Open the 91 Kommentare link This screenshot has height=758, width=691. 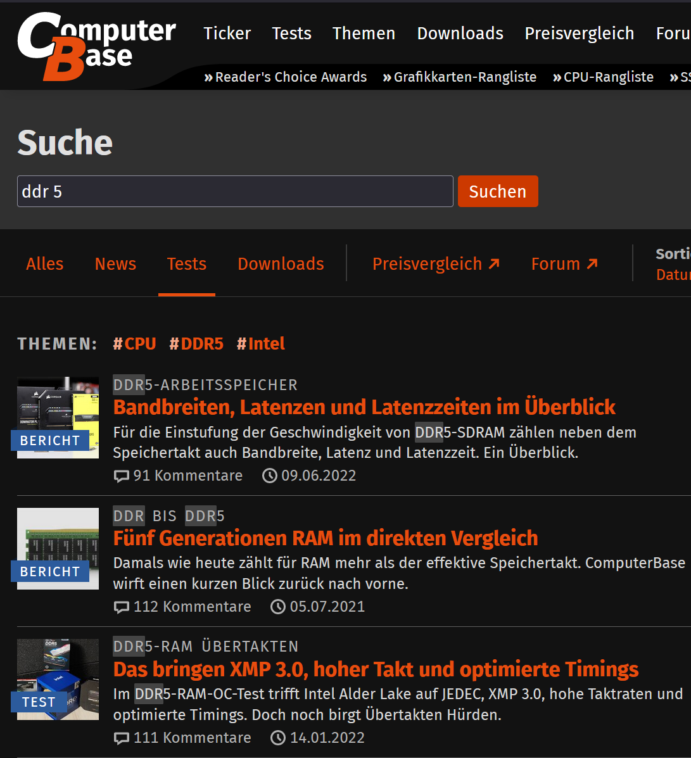coord(187,476)
